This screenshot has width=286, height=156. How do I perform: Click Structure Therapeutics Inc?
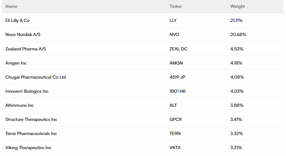(x=31, y=119)
